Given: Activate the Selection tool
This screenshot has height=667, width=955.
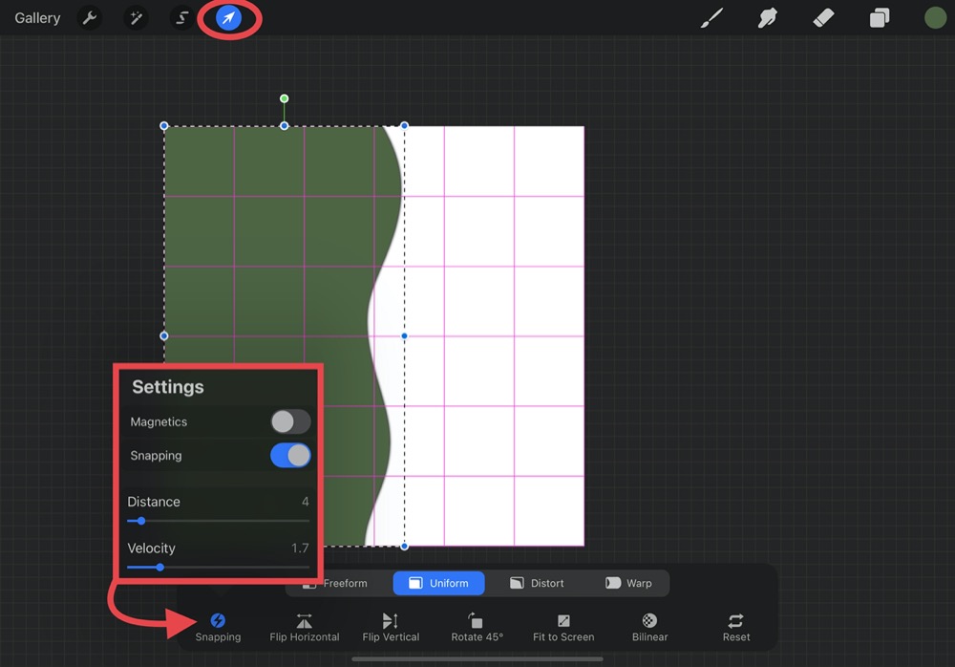Looking at the screenshot, I should point(180,18).
